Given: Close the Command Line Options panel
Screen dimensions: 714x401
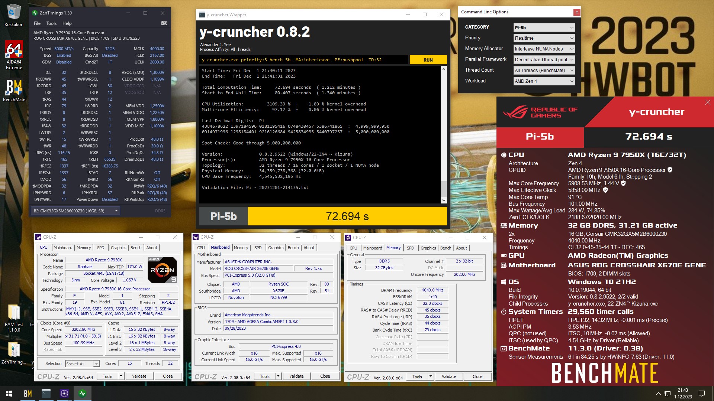Looking at the screenshot, I should tap(577, 12).
